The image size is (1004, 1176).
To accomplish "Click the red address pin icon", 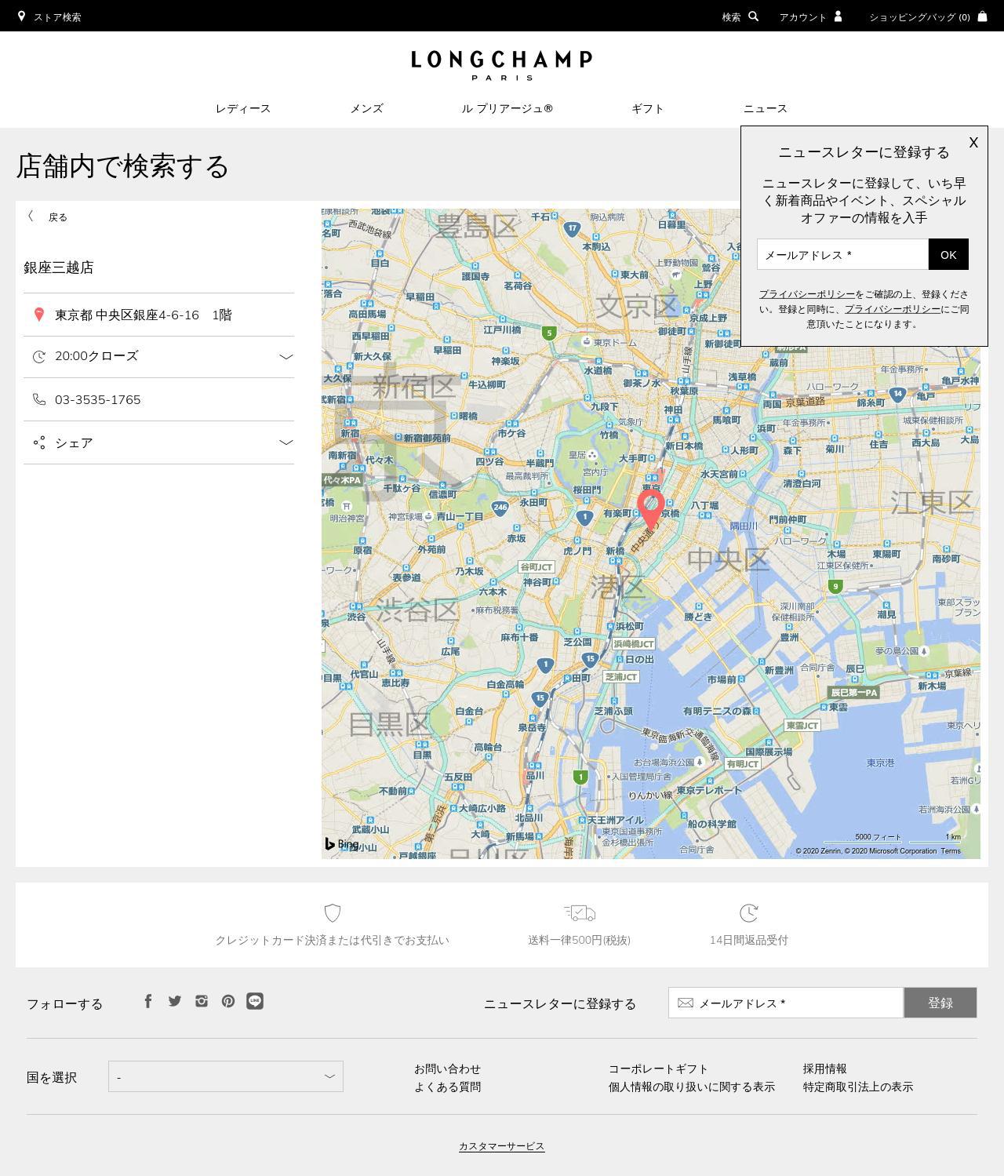I will (38, 315).
